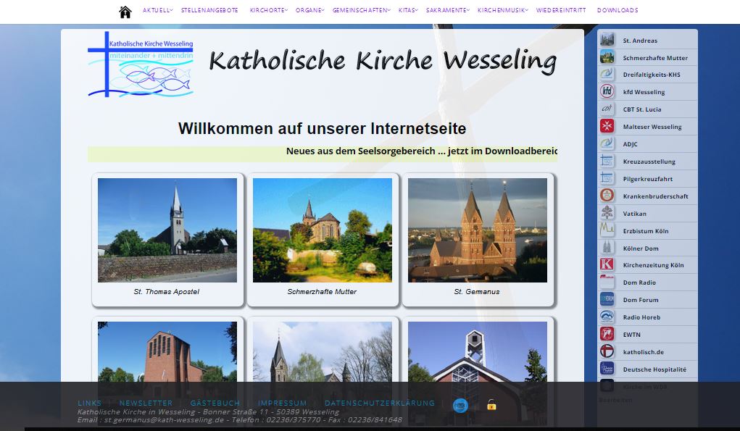Click the ADJC logo icon
Screen dimensions: 740x431
607,144
